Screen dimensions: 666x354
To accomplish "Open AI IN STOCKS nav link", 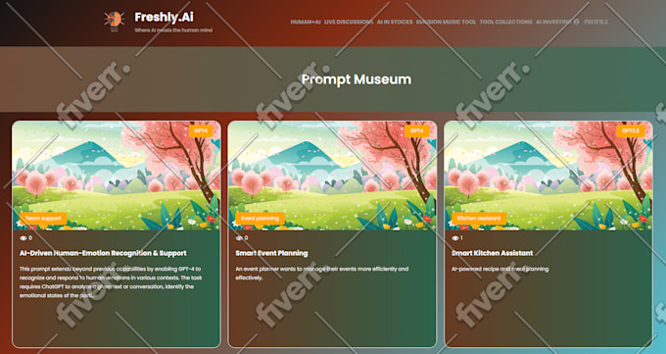I will tap(395, 22).
